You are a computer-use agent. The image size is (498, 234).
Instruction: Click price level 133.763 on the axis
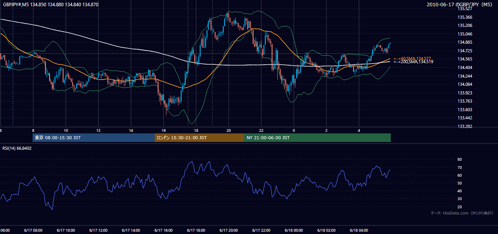point(464,101)
